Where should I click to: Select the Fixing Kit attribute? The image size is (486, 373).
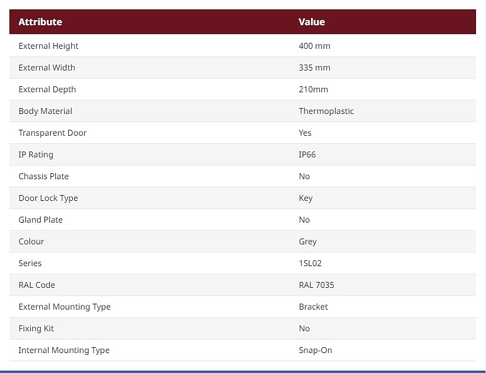pos(36,328)
